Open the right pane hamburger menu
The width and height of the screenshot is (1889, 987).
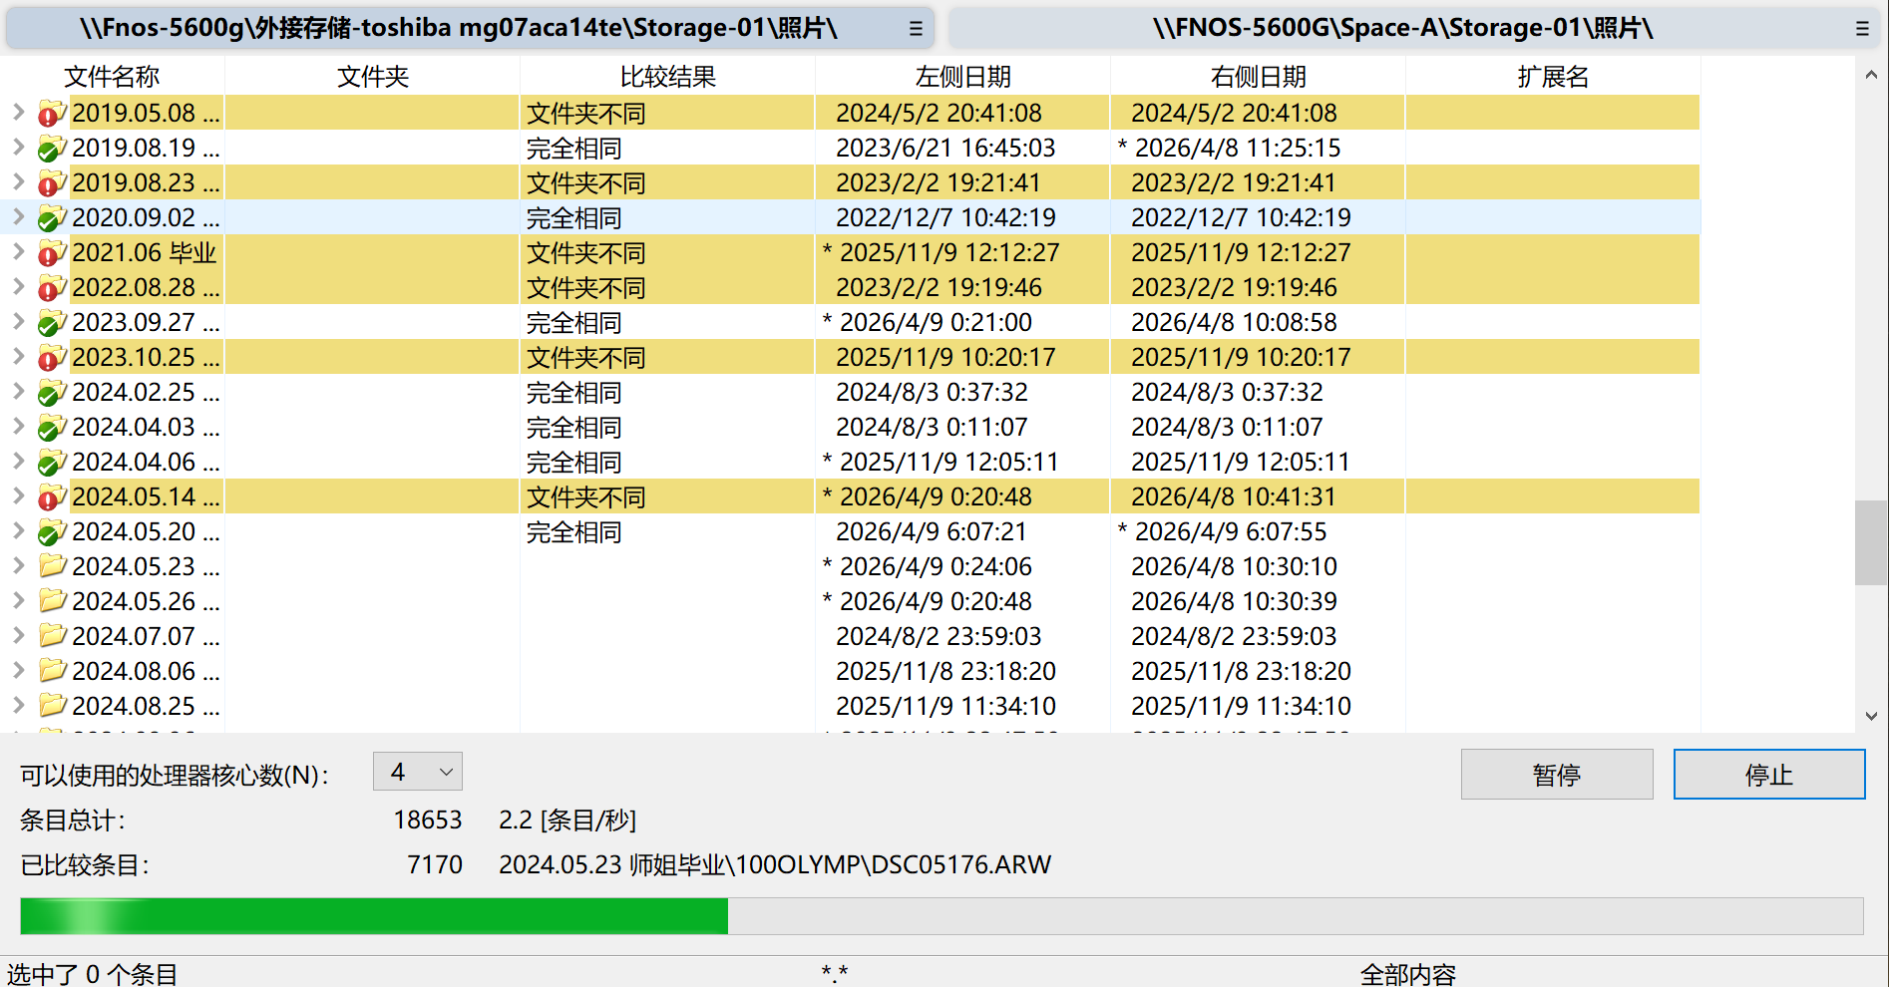coord(1861,28)
